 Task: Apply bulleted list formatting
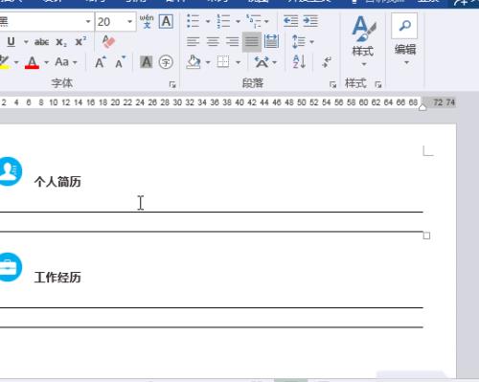click(x=194, y=21)
